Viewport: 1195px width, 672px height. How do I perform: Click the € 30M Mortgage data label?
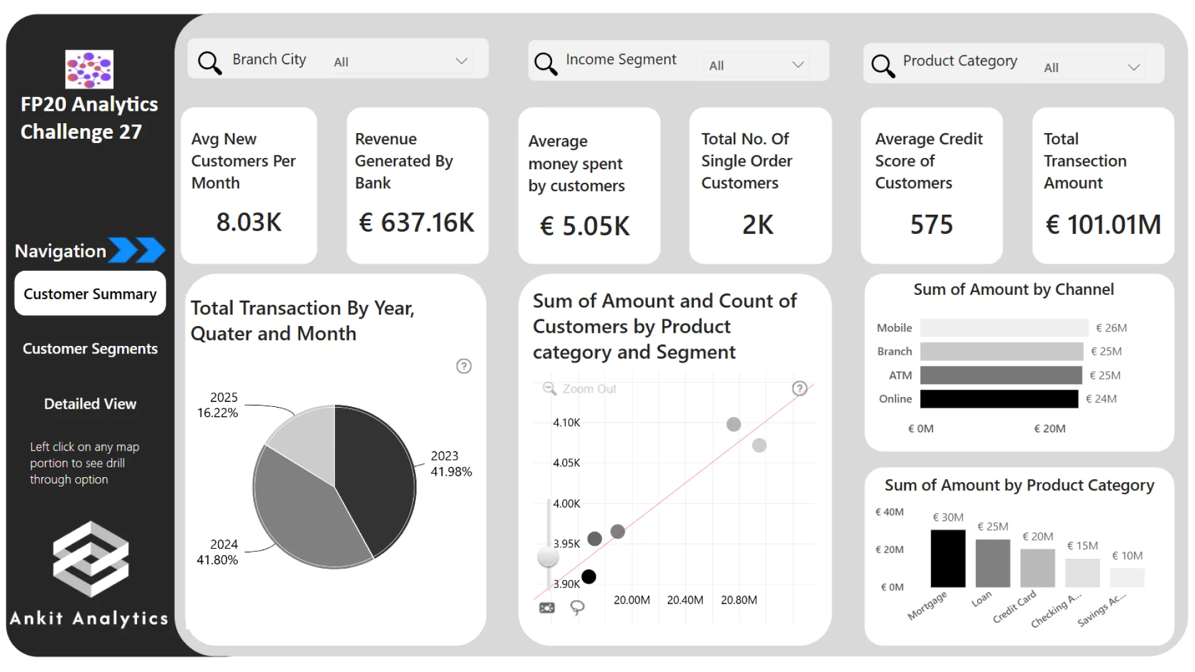pos(948,518)
